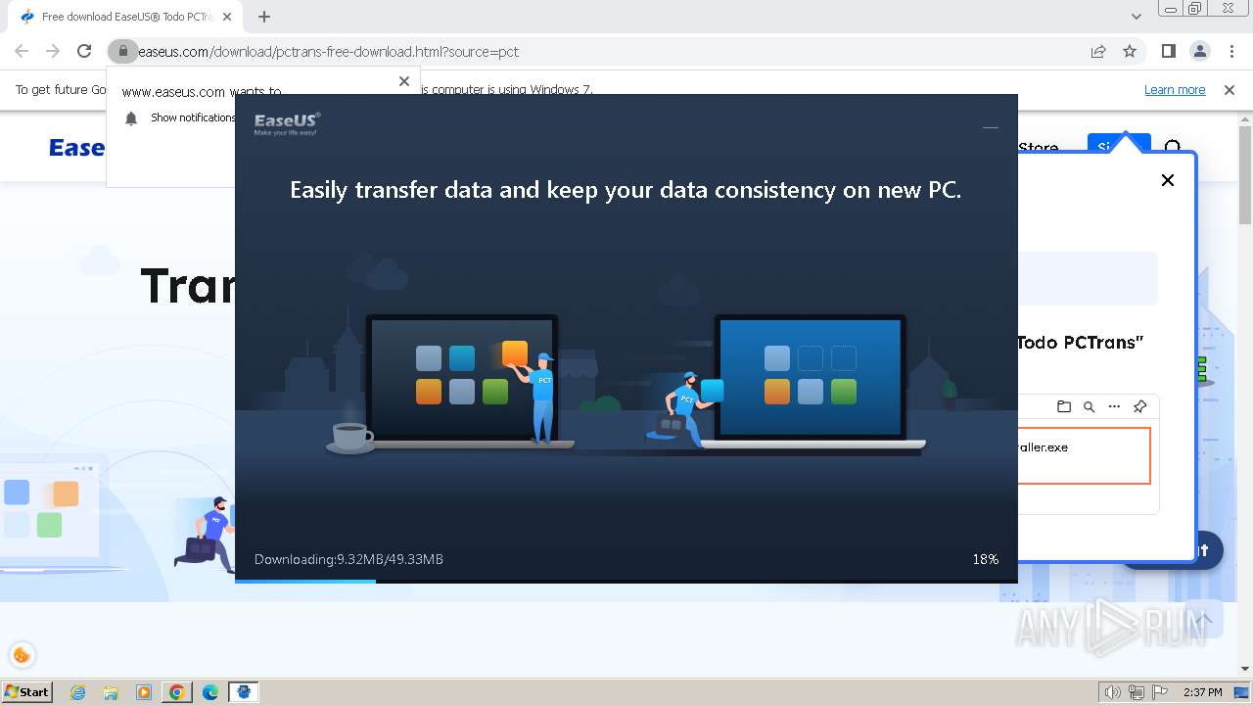Image resolution: width=1253 pixels, height=705 pixels.
Task: Click folder icon in download guide
Action: (x=1064, y=406)
